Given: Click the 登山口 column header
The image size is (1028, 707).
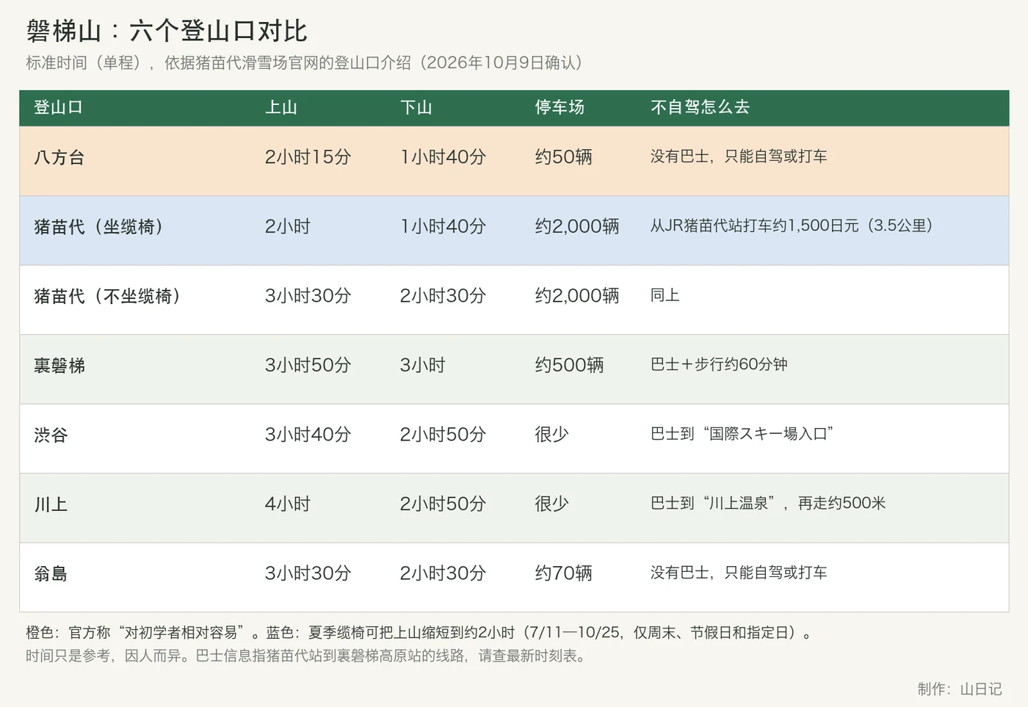Looking at the screenshot, I should pyautogui.click(x=58, y=107).
